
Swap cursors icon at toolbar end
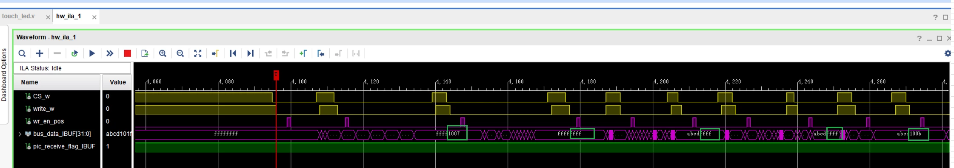pyautogui.click(x=356, y=53)
